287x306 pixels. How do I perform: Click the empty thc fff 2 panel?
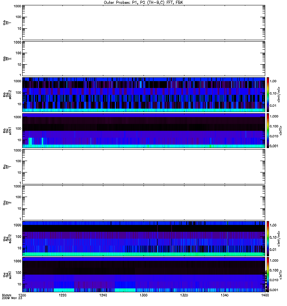click(x=143, y=203)
